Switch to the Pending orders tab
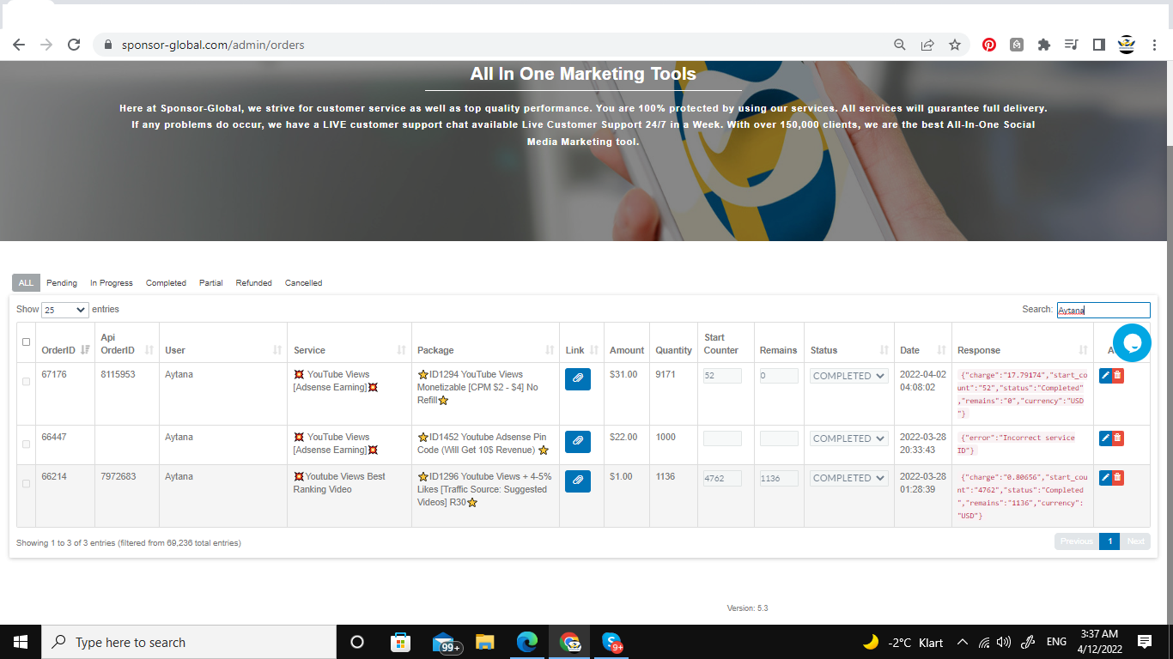Image resolution: width=1173 pixels, height=659 pixels. pos(62,283)
